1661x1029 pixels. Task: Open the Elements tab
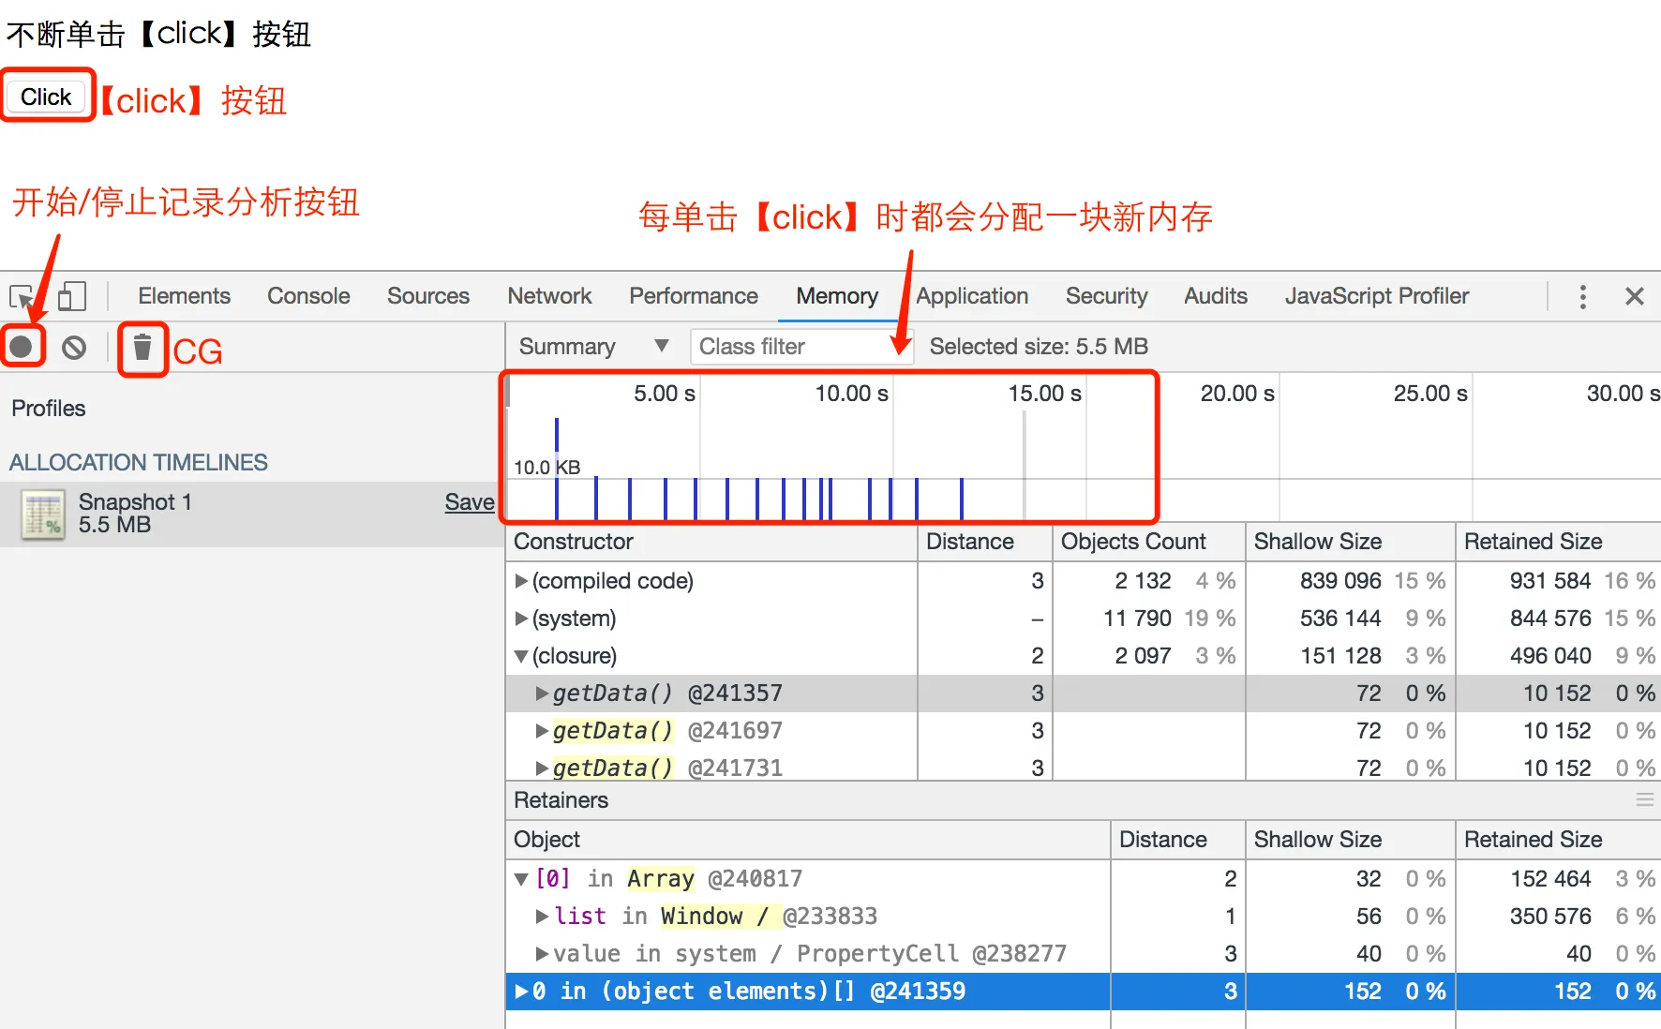pos(184,296)
